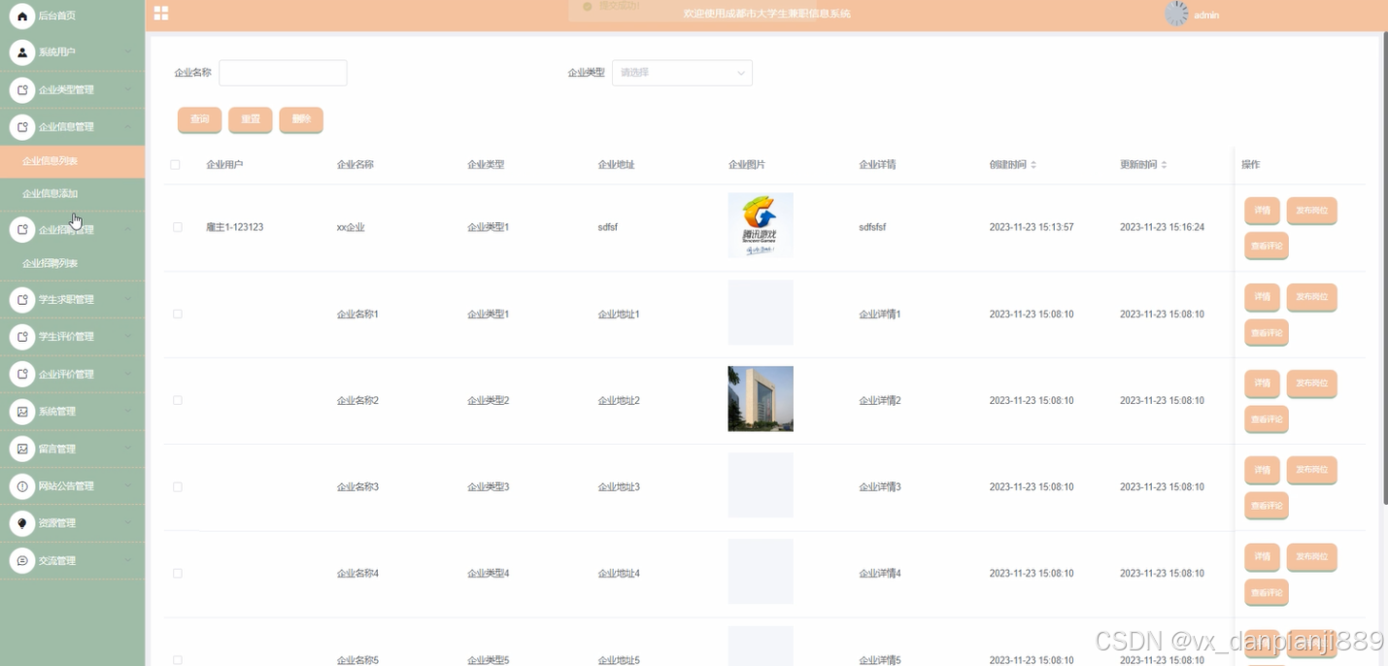The width and height of the screenshot is (1388, 666).
Task: Click the icon beside 企业招聘管理
Action: pos(22,230)
